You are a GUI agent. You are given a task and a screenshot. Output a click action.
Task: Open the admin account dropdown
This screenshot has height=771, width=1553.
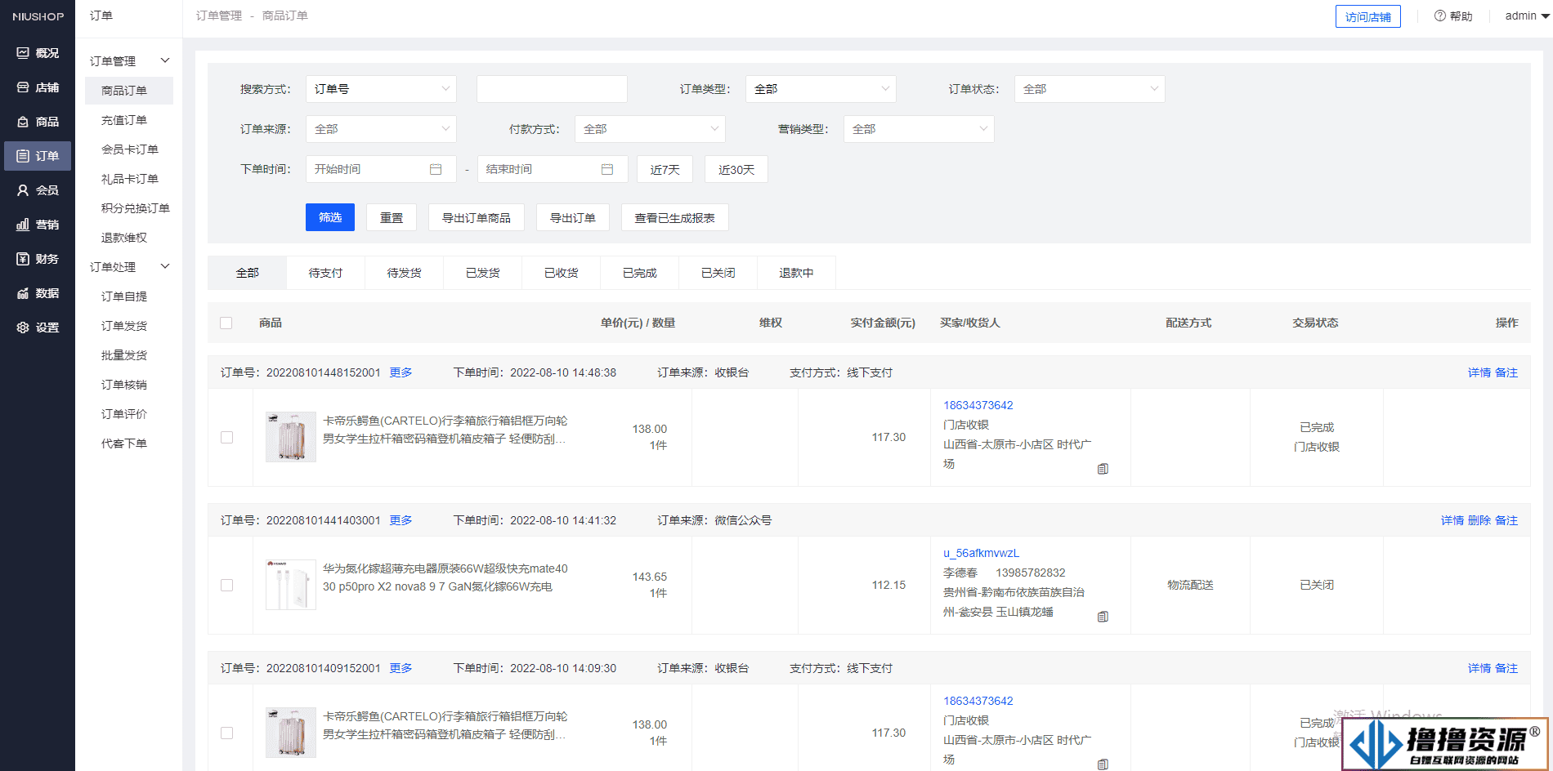coord(1527,16)
